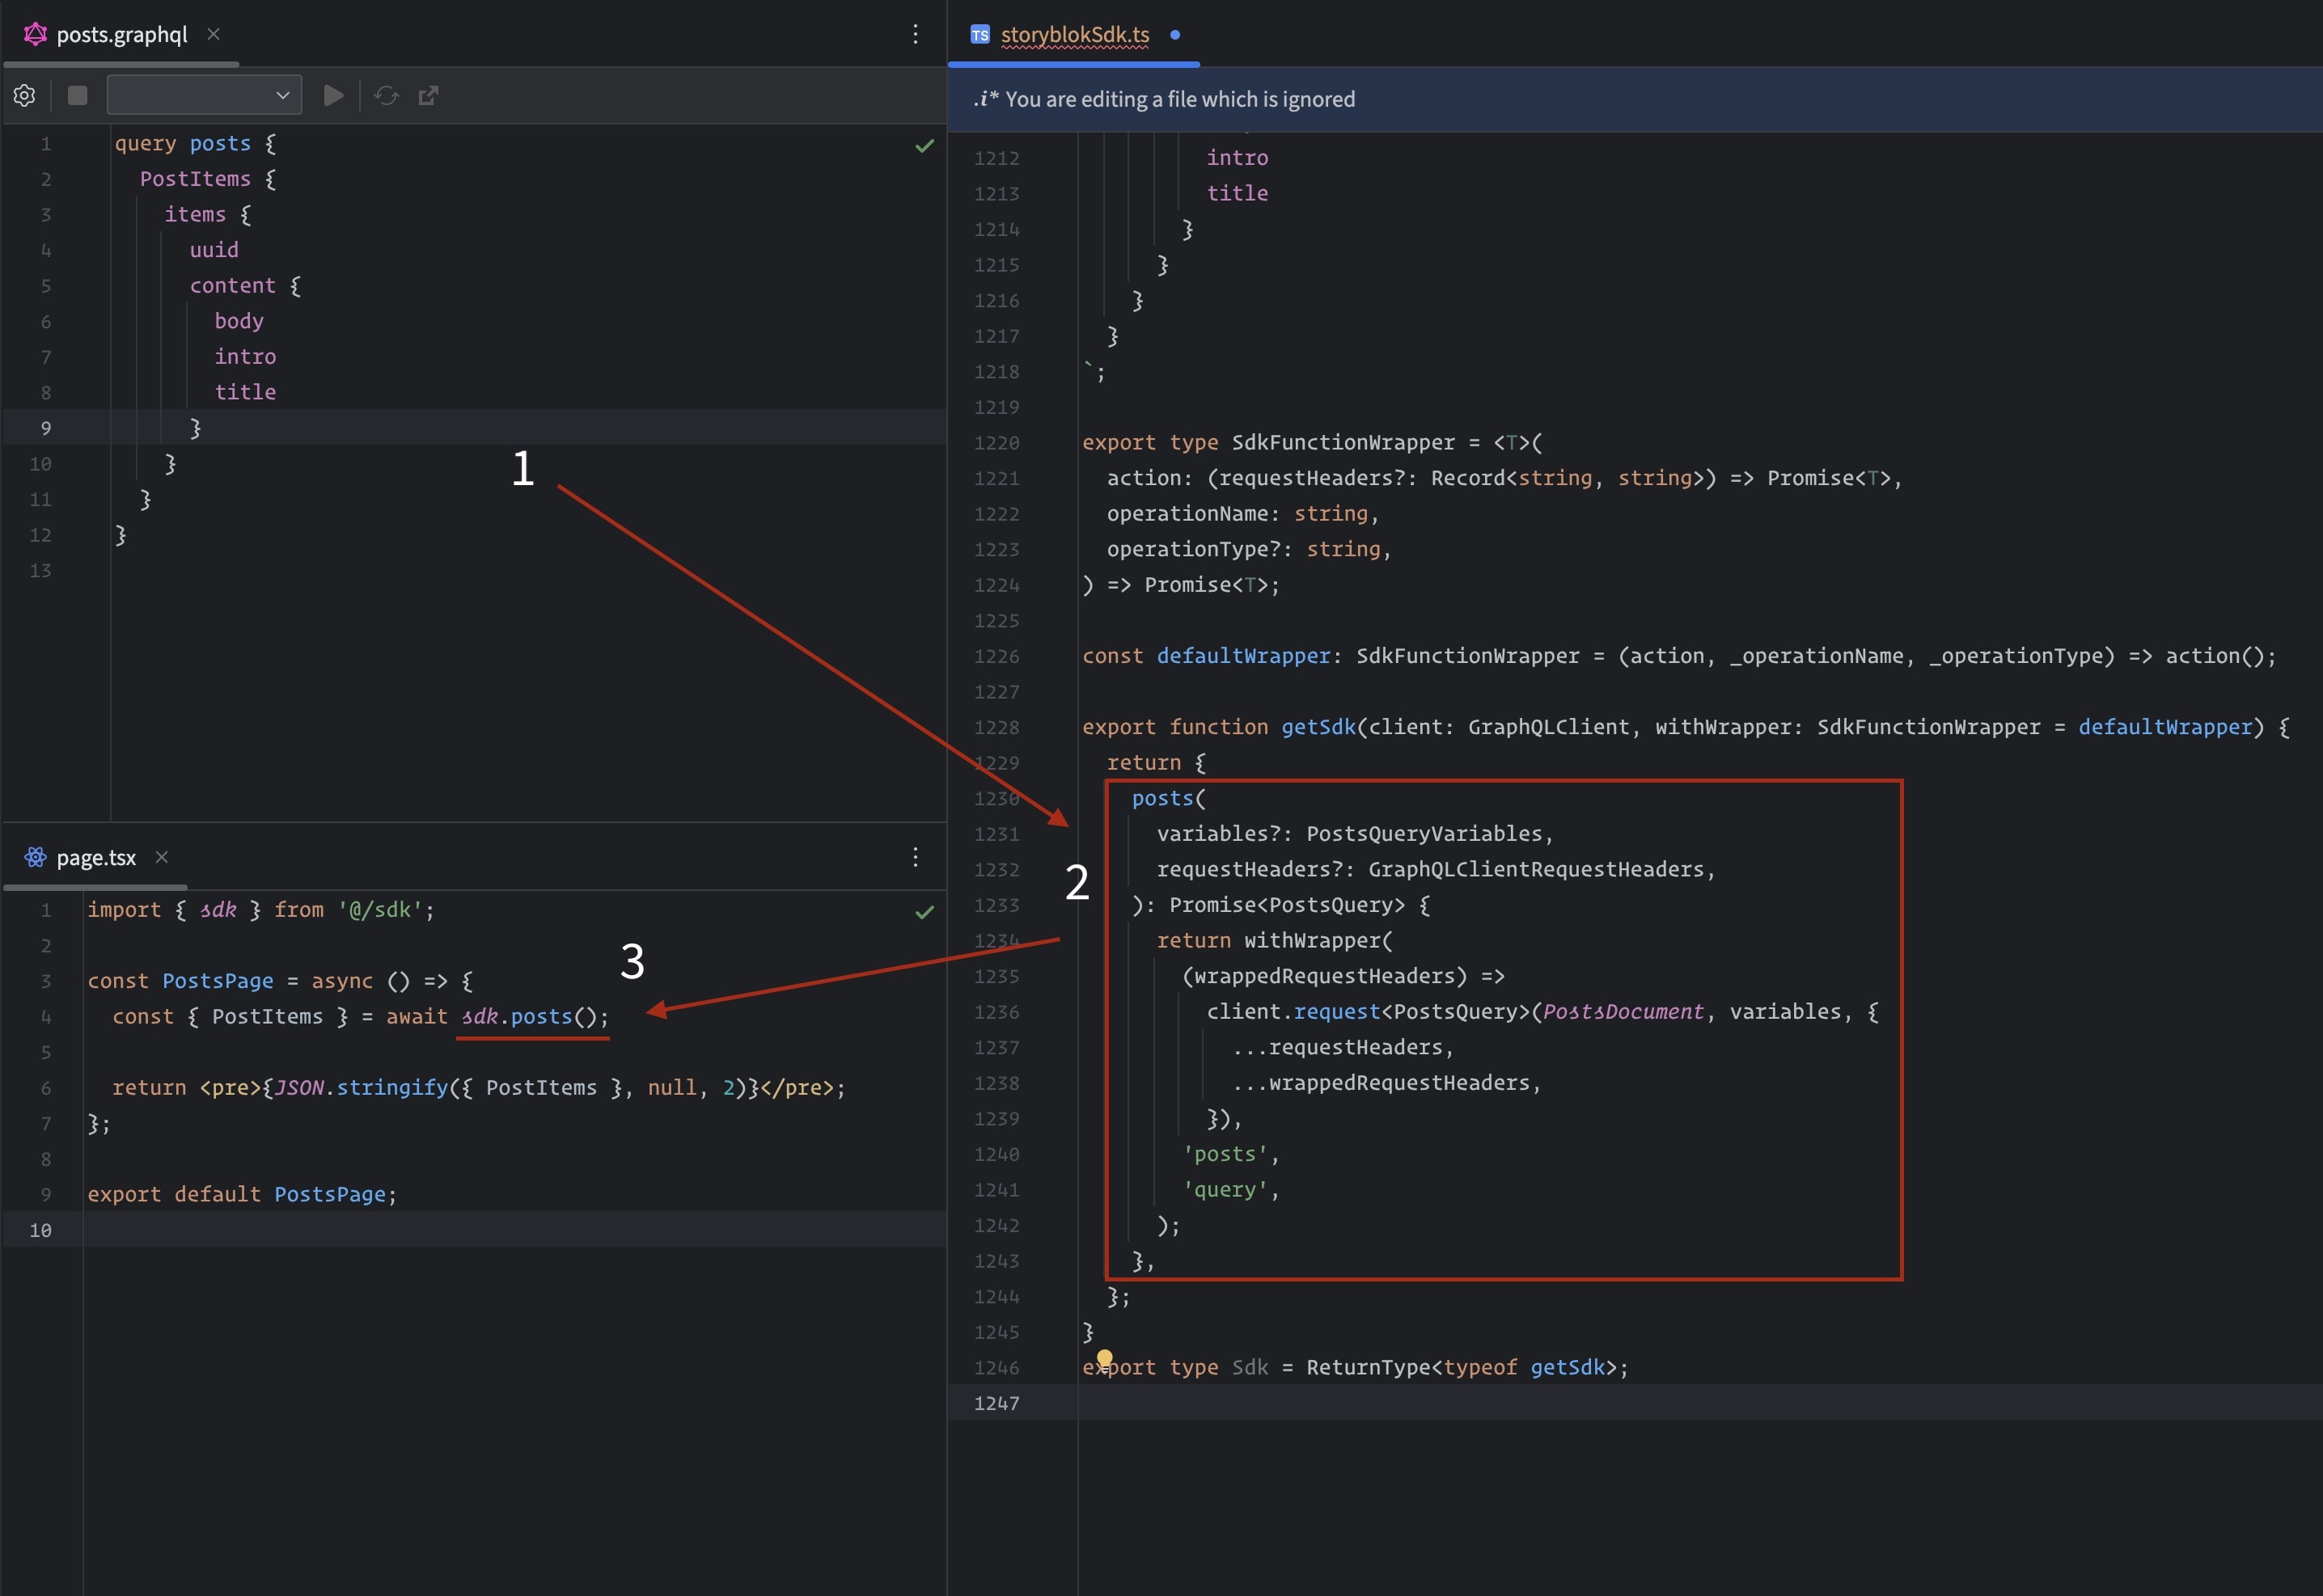Open the page.tsx pane options menu

pos(916,857)
